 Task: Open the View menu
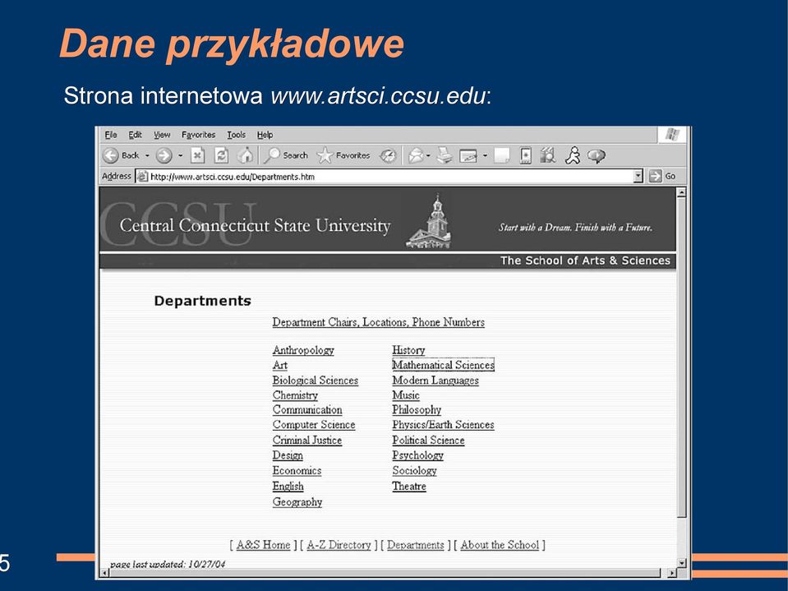coord(162,135)
